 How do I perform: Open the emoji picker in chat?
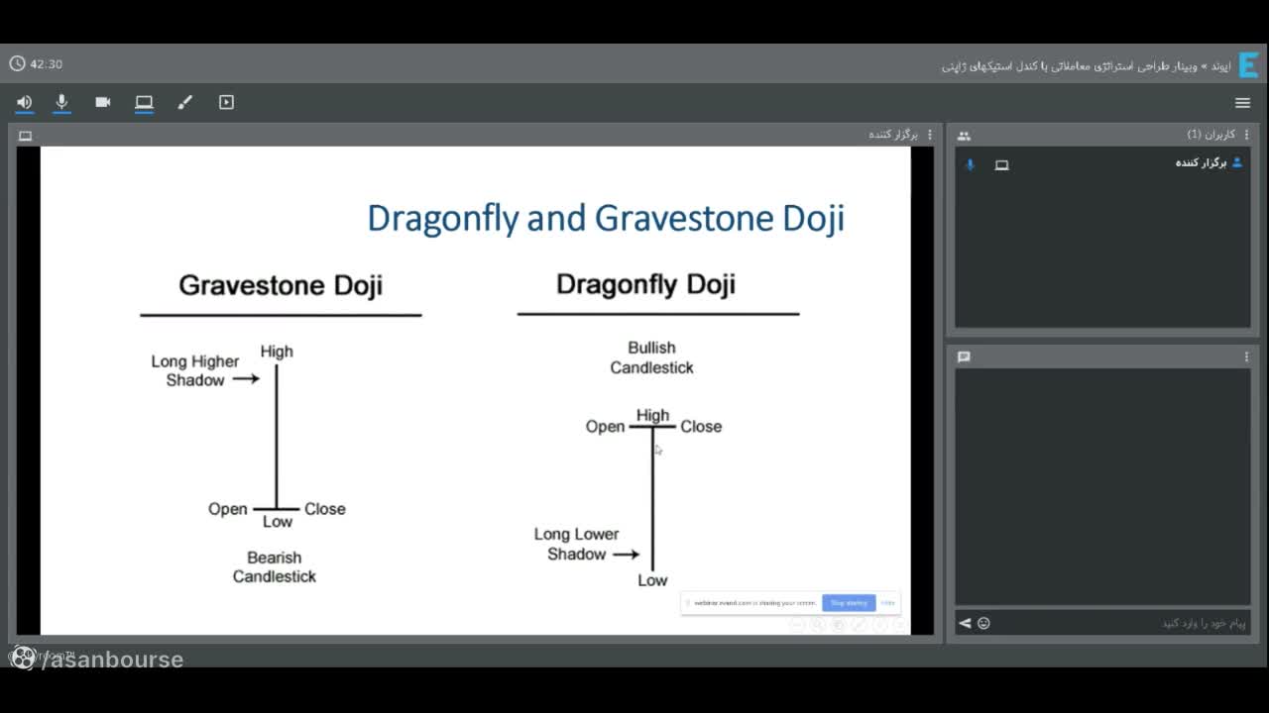pyautogui.click(x=983, y=623)
